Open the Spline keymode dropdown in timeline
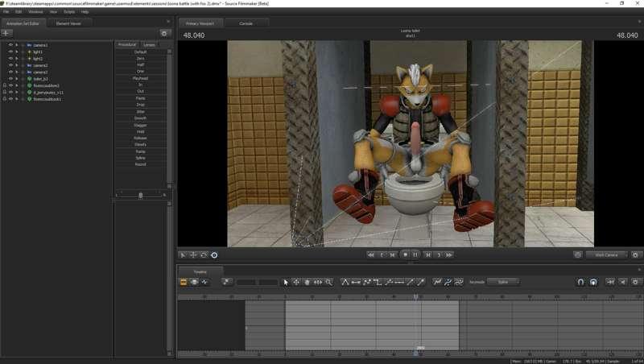Viewport: 644px width, 364px height. click(503, 282)
